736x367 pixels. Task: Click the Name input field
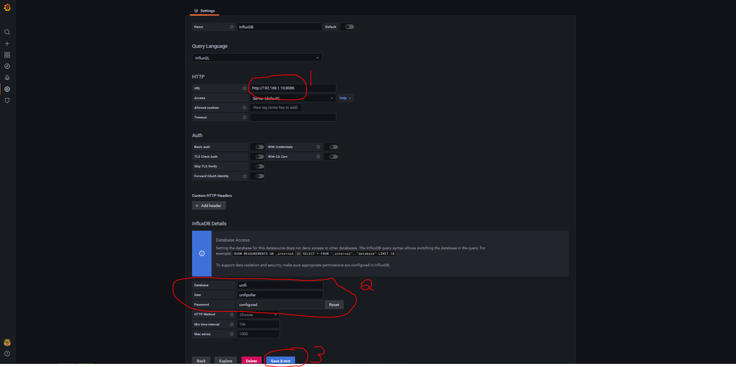[279, 27]
